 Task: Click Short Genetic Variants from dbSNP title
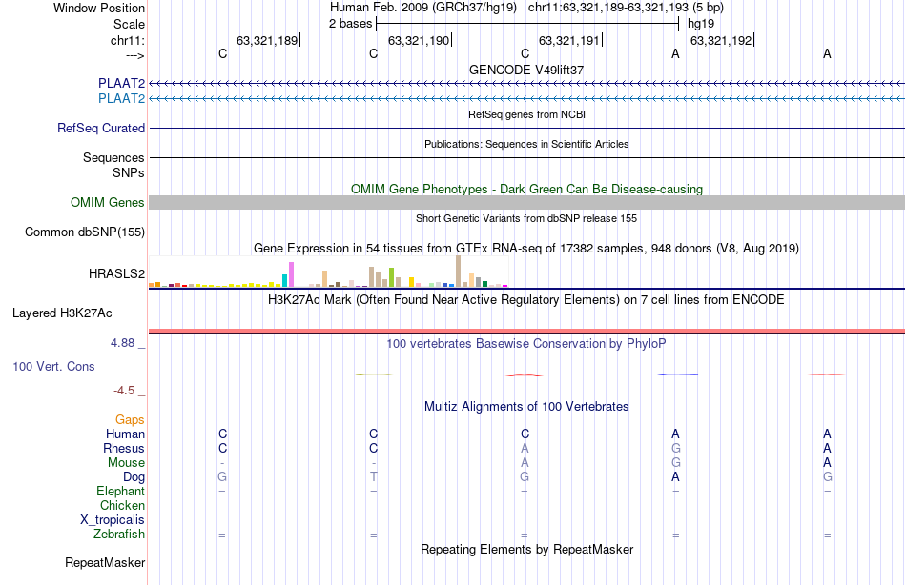pos(526,219)
